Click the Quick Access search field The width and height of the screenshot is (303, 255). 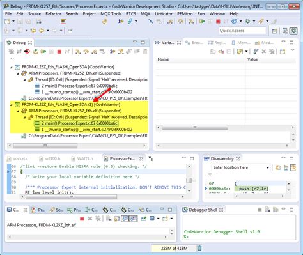tap(242, 31)
